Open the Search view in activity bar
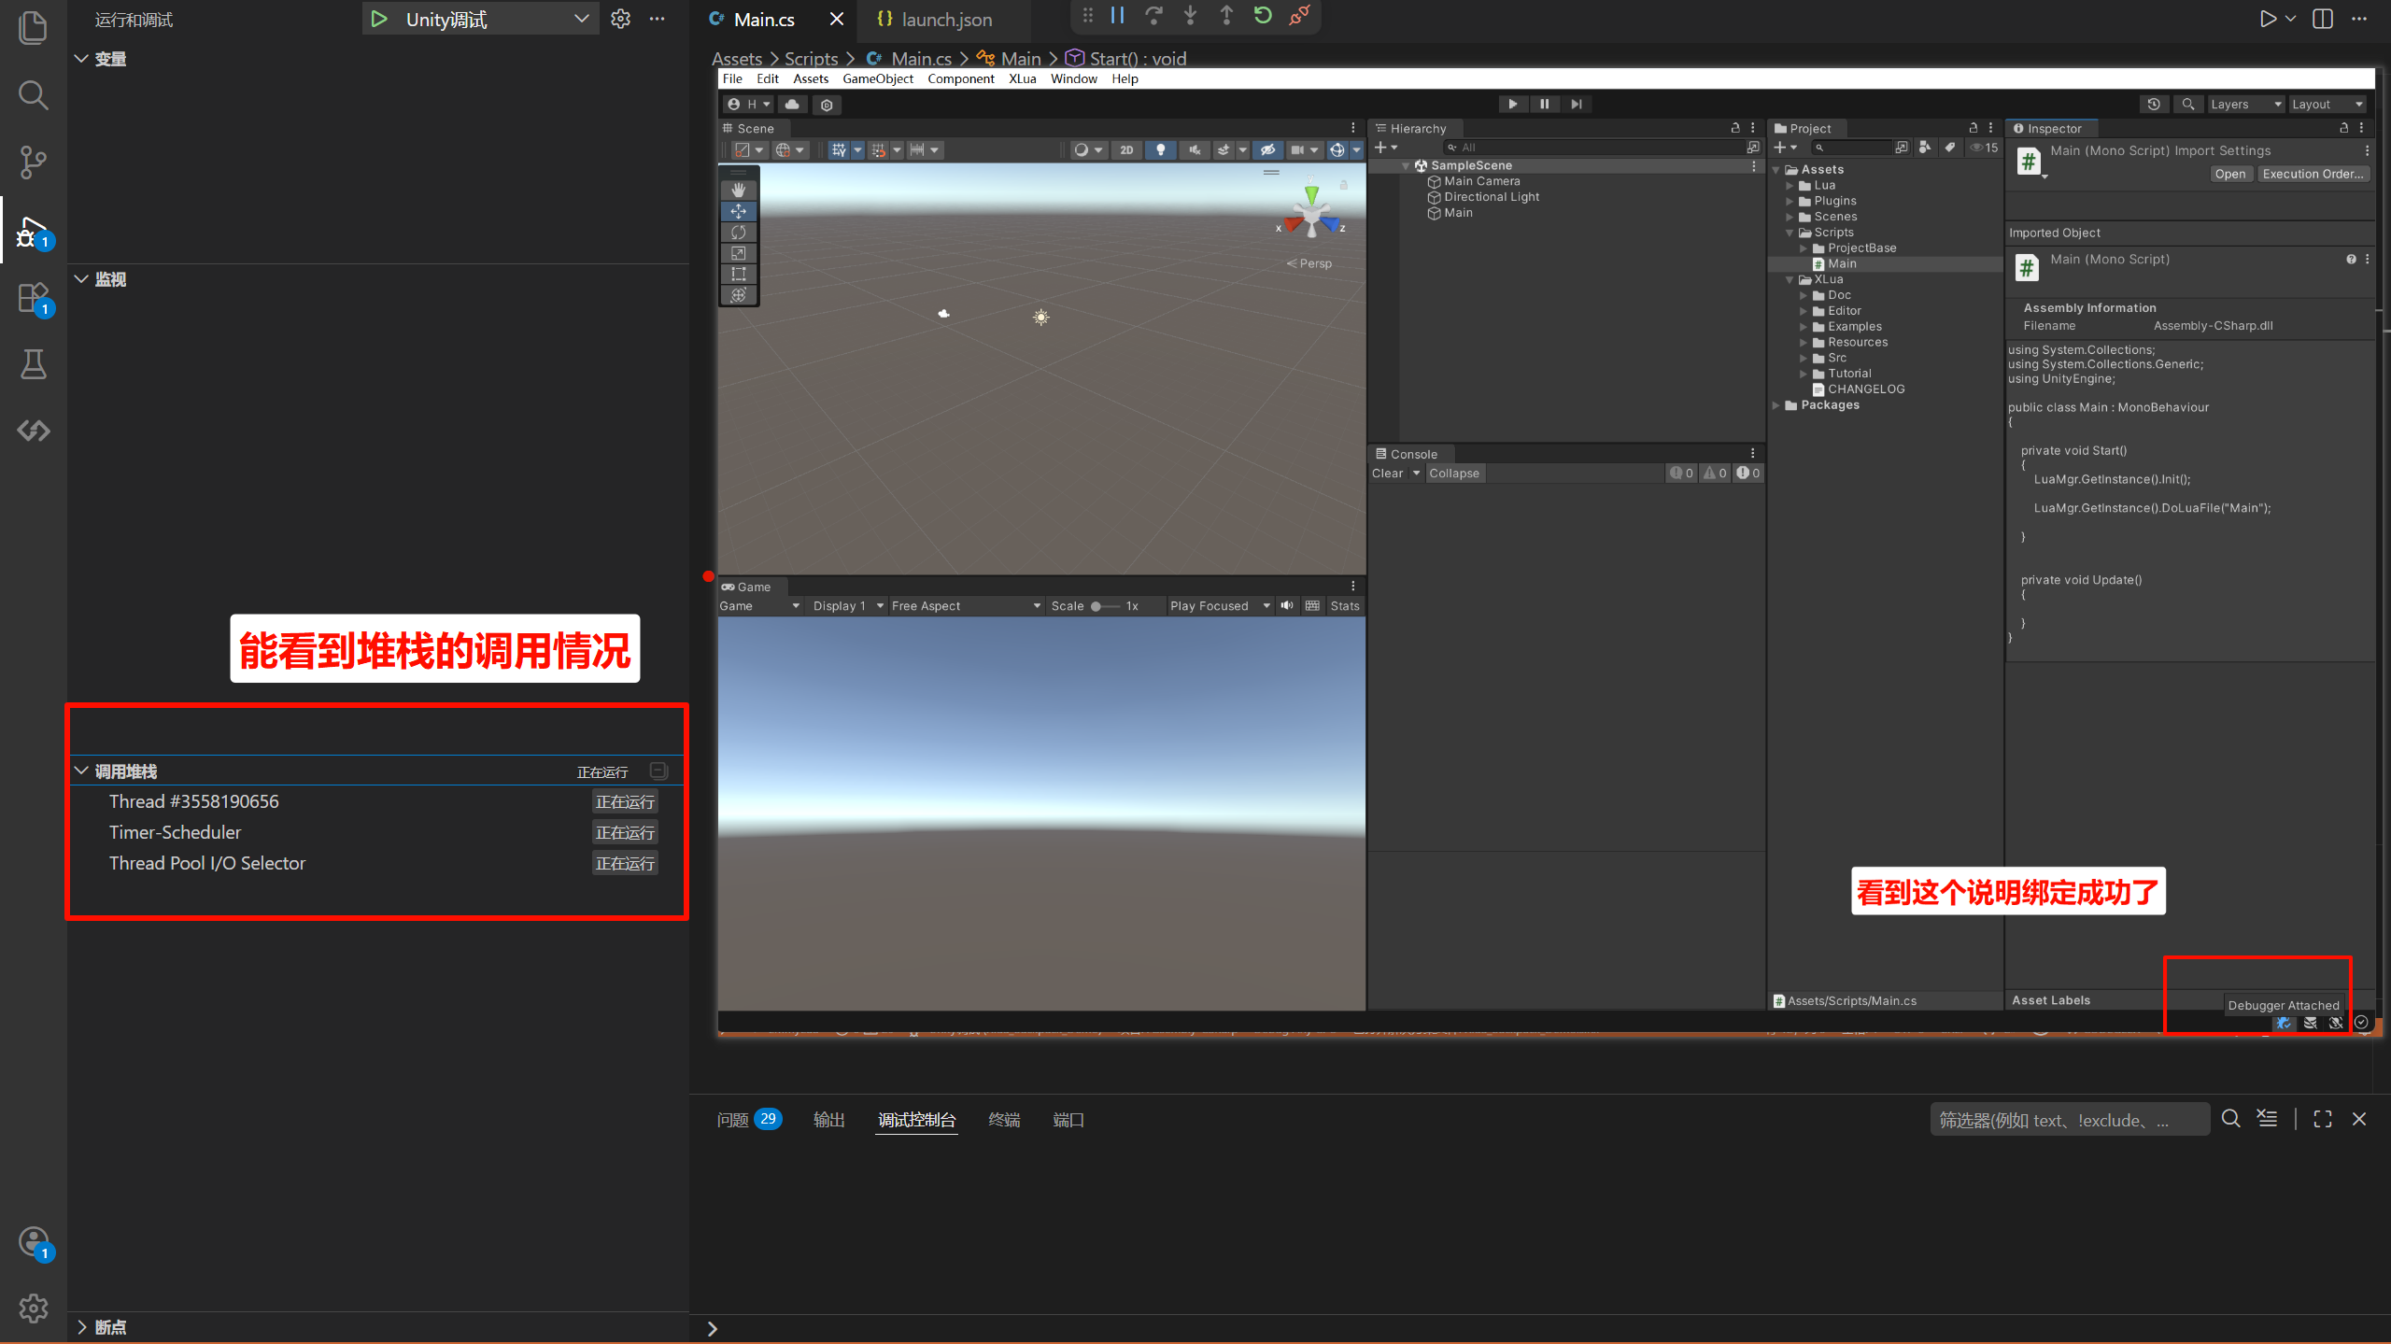Image resolution: width=2391 pixels, height=1344 pixels. pos(33,95)
